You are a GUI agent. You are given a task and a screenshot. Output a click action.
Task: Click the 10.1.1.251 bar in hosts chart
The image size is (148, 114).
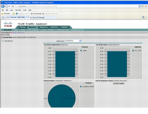pos(117,64)
